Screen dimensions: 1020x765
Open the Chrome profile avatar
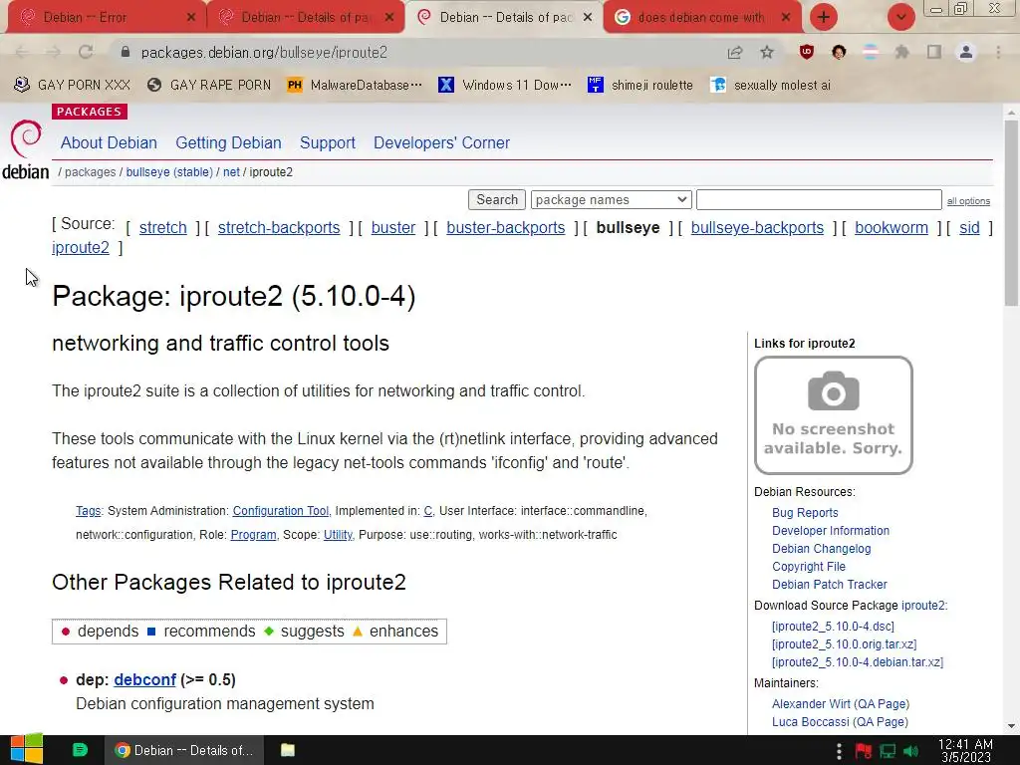click(966, 52)
